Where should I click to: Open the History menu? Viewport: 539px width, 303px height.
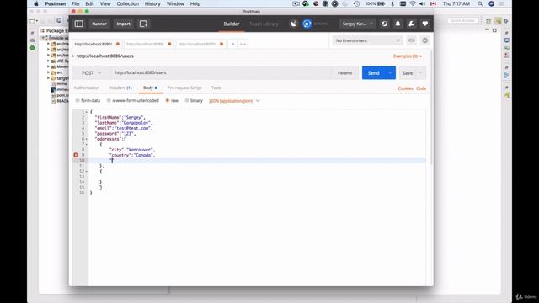152,3
